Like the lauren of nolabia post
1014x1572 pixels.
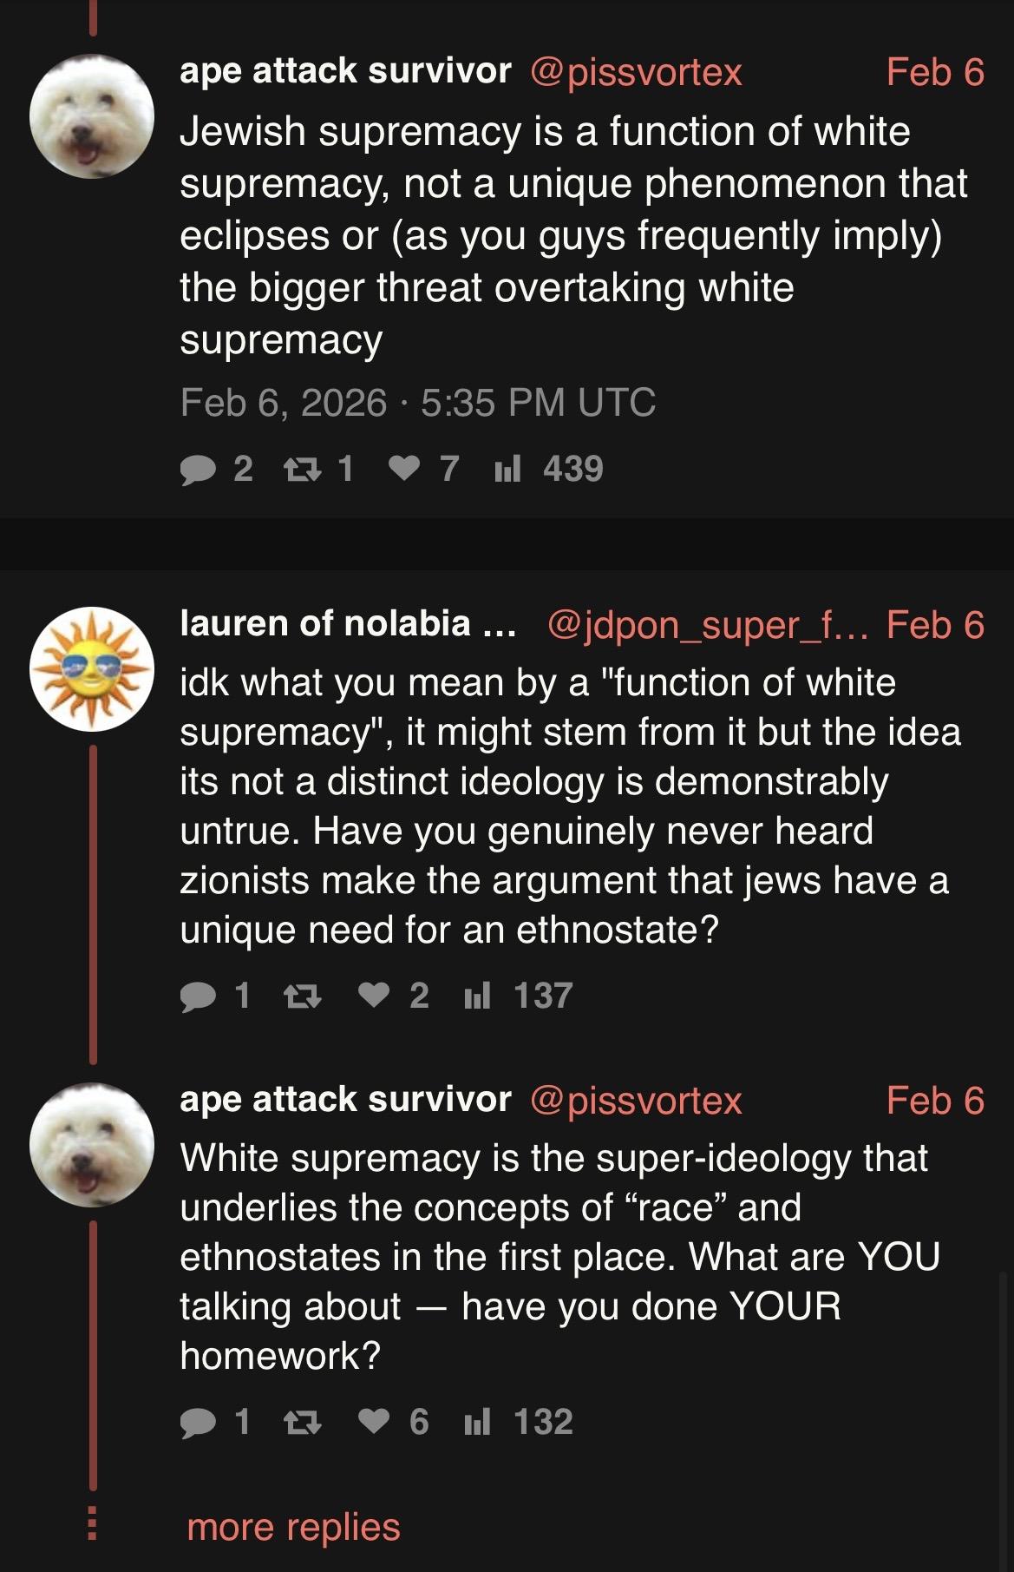(x=374, y=996)
